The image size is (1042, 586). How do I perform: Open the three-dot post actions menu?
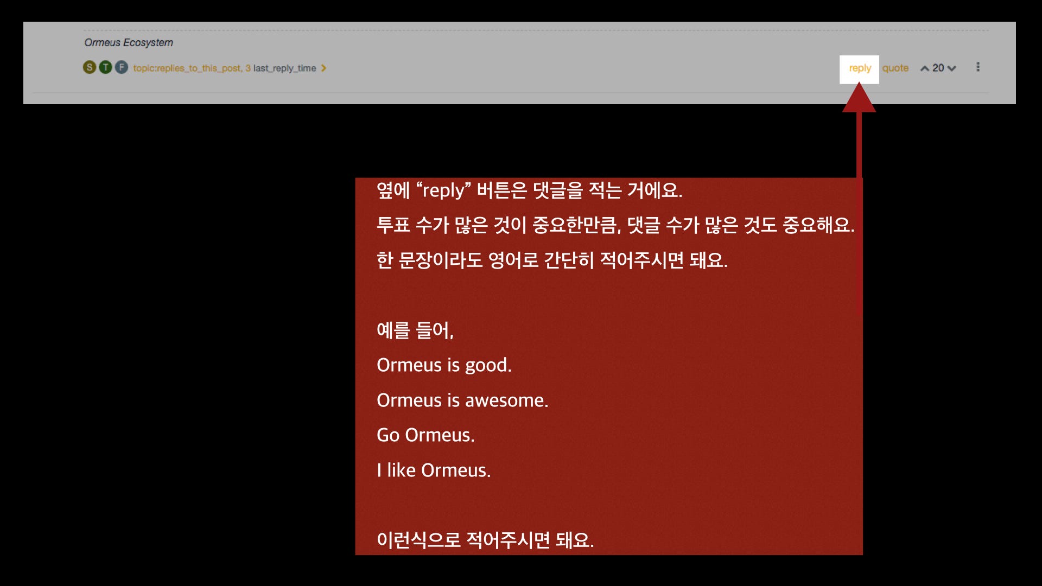point(979,67)
